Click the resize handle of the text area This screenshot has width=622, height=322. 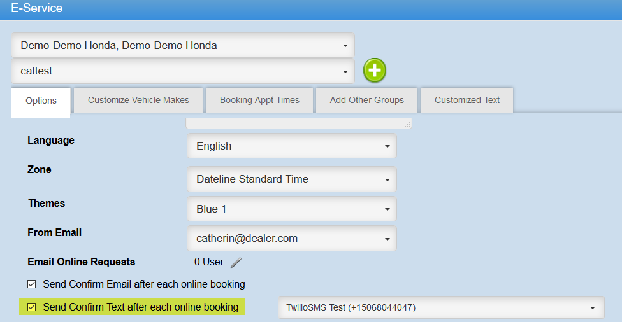407,125
